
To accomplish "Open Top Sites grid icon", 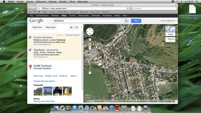I will [39, 12].
